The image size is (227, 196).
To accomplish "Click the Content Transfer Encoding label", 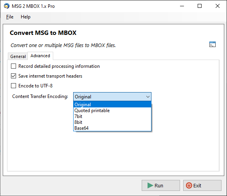I will click(x=40, y=96).
